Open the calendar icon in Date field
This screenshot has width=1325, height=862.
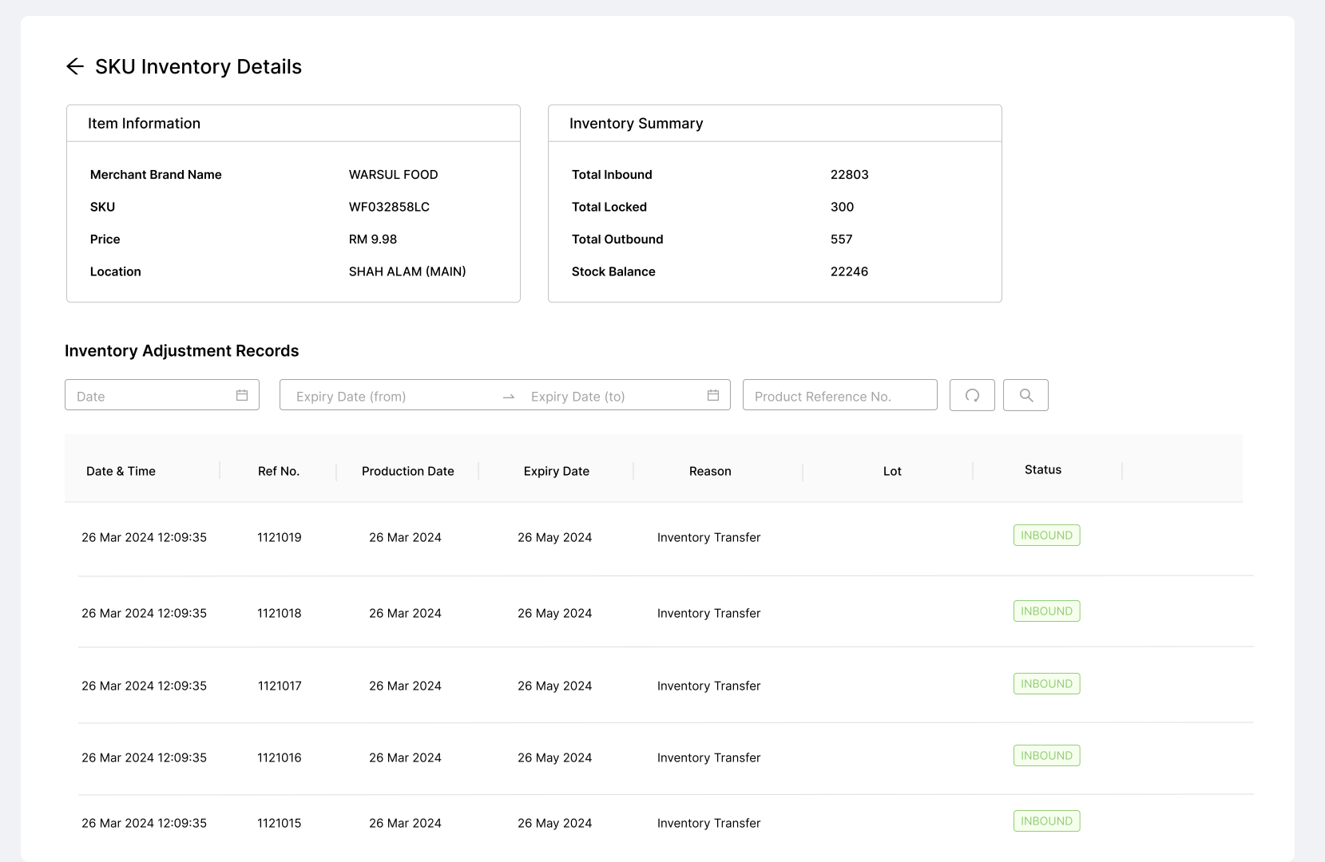[x=242, y=395]
